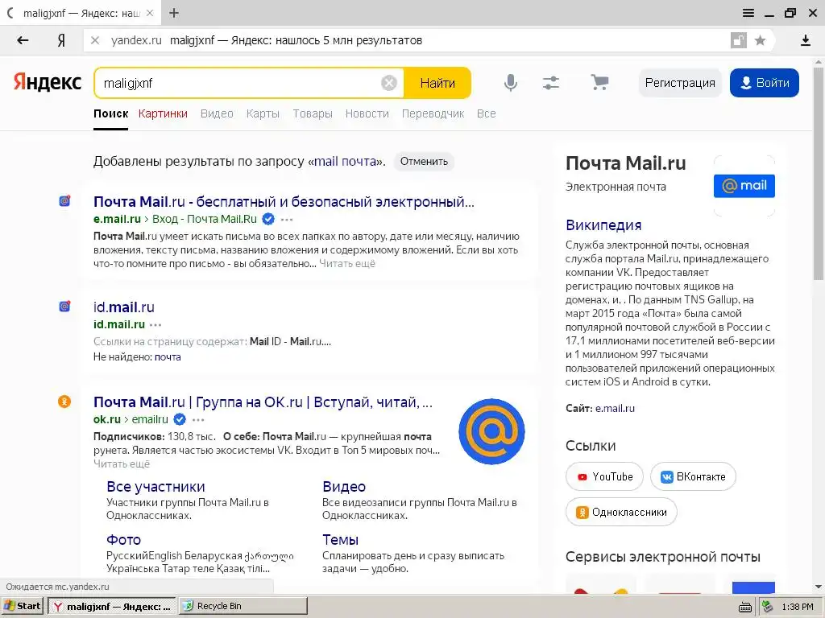
Task: Open three-dot menu of the id.mail.ru result
Action: click(x=155, y=325)
